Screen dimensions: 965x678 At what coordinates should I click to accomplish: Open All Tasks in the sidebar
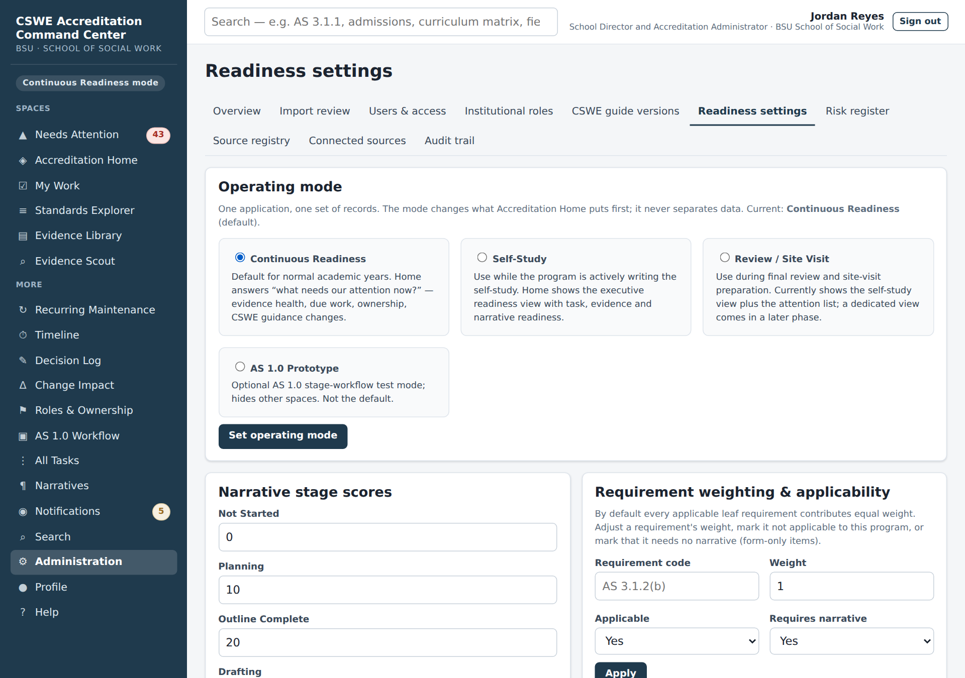(x=93, y=461)
